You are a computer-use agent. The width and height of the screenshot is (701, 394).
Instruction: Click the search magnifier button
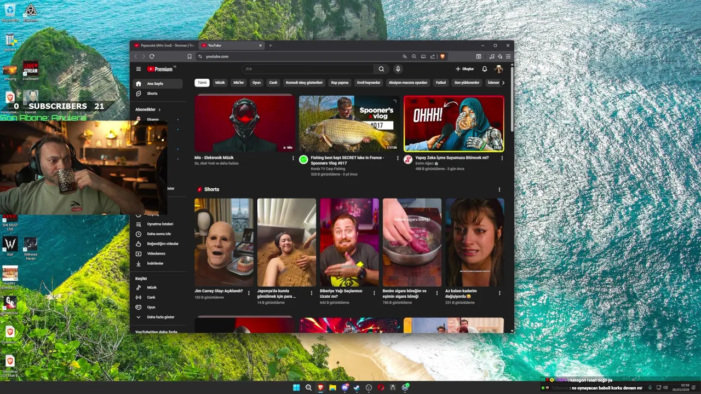[381, 69]
